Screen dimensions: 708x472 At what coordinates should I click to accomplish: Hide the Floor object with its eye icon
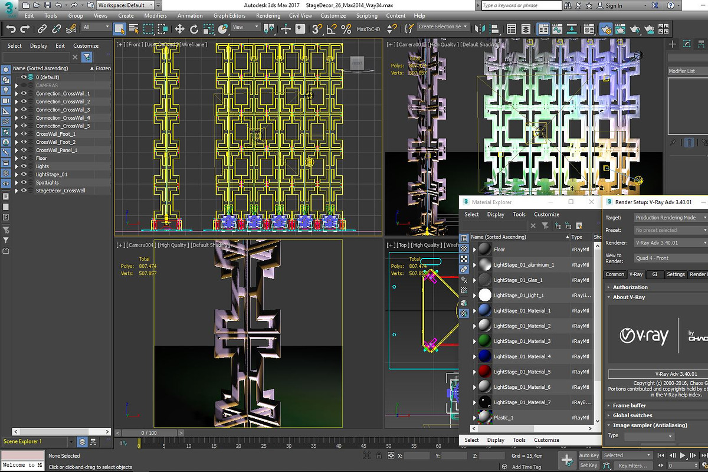click(24, 158)
